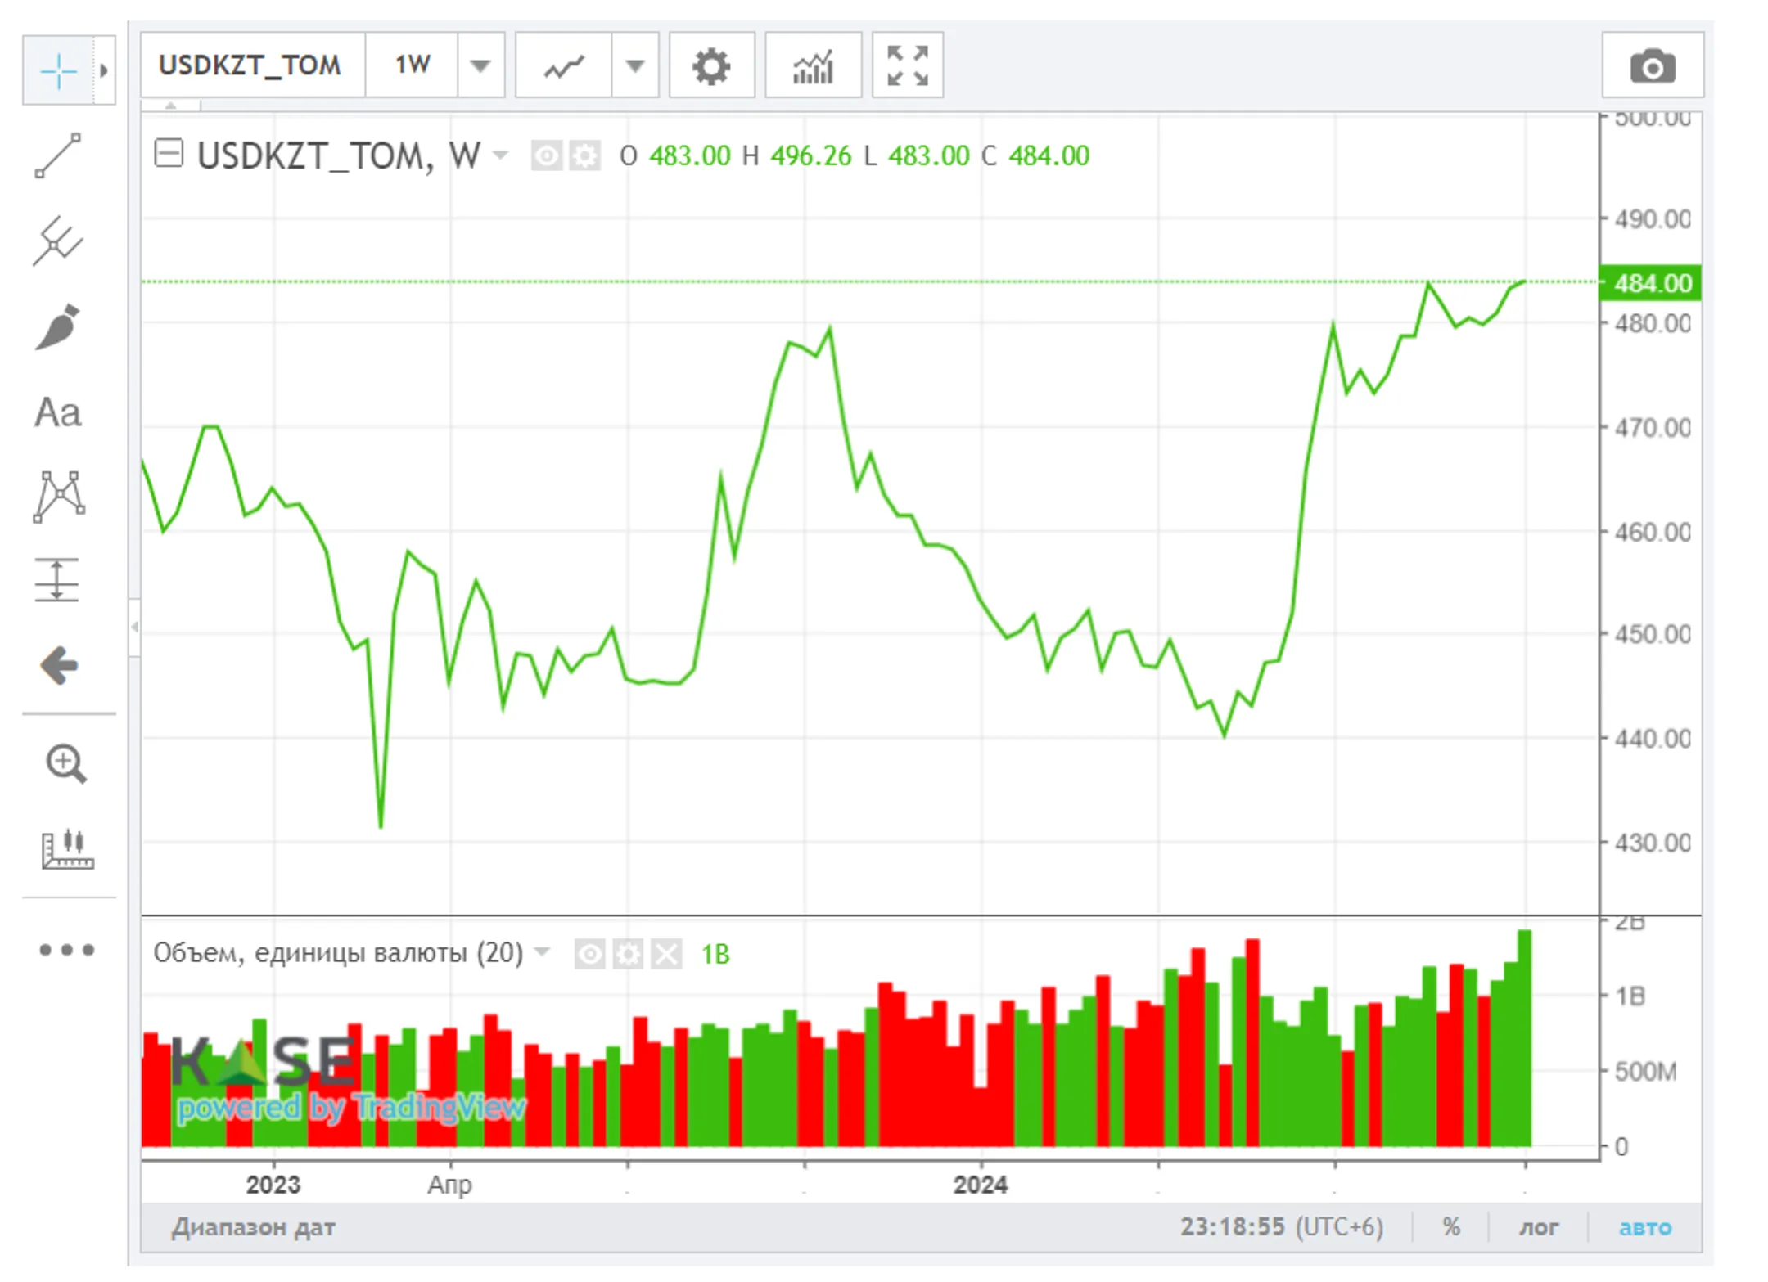Collapse the USDKZT_TOM legend box
The width and height of the screenshot is (1768, 1282).
pyautogui.click(x=169, y=153)
